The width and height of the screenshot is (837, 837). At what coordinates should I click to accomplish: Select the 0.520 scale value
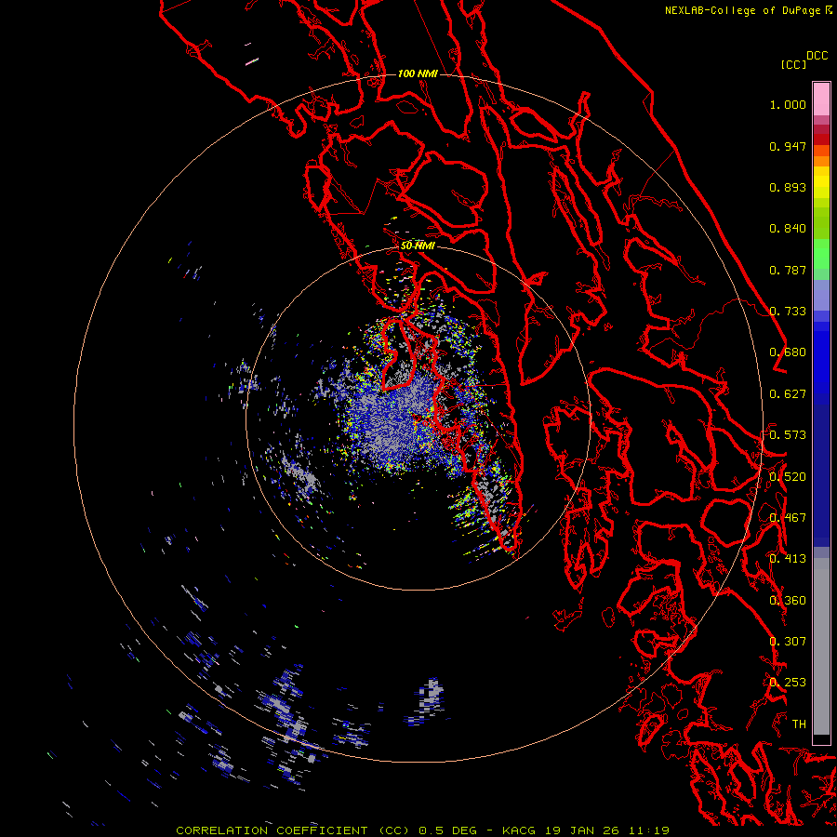point(788,477)
